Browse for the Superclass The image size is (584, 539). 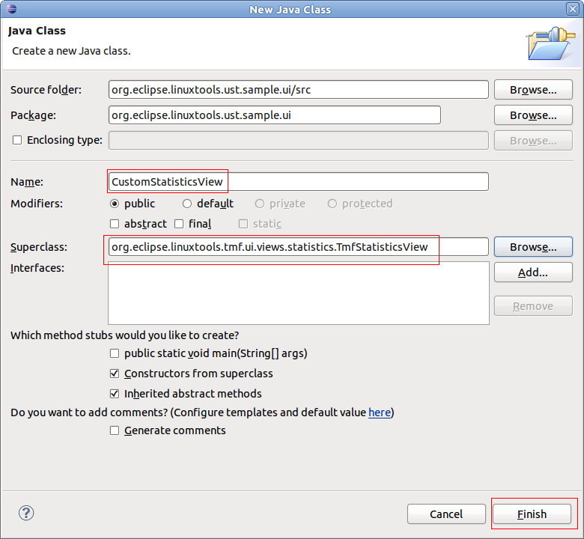point(533,247)
